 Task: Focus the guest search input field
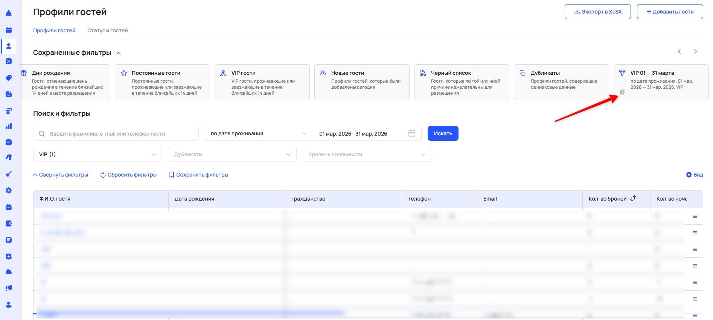click(x=120, y=134)
